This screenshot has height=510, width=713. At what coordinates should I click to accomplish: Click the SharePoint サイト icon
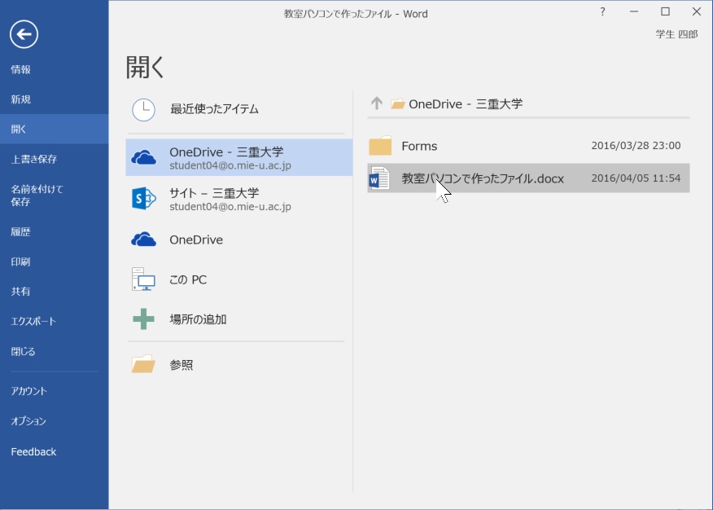(144, 198)
